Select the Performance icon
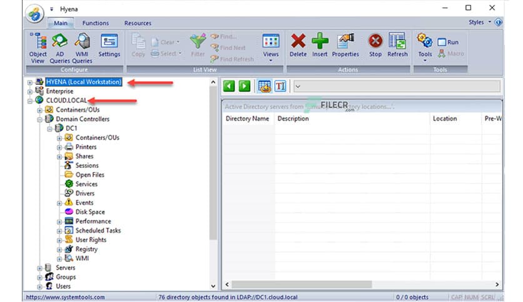 pos(69,221)
